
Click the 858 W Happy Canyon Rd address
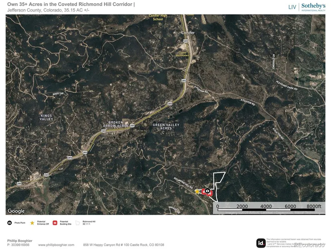123,245
